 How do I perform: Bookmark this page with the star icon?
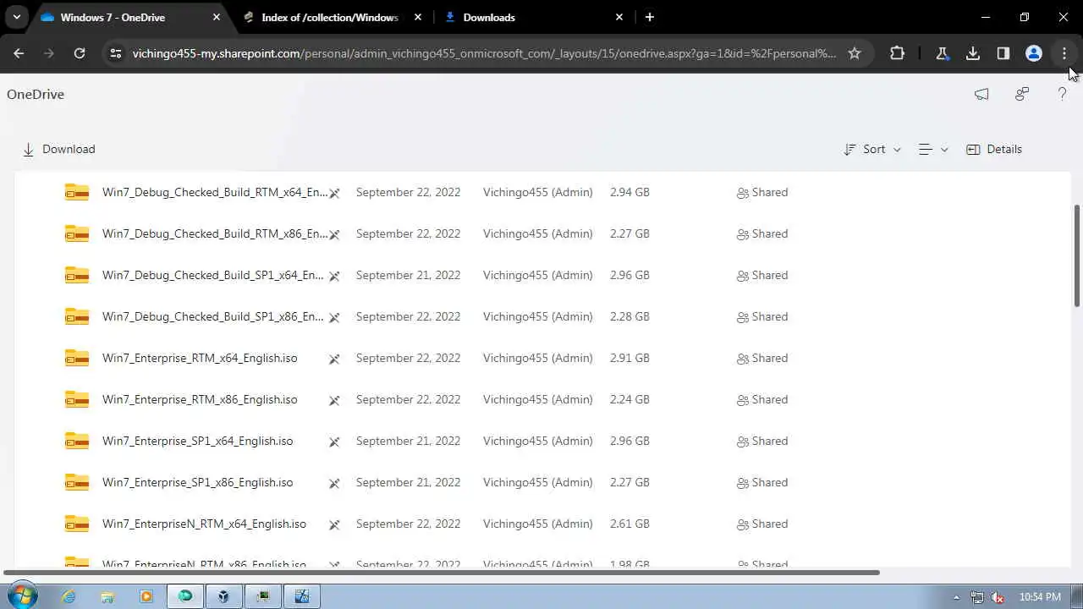[x=855, y=53]
